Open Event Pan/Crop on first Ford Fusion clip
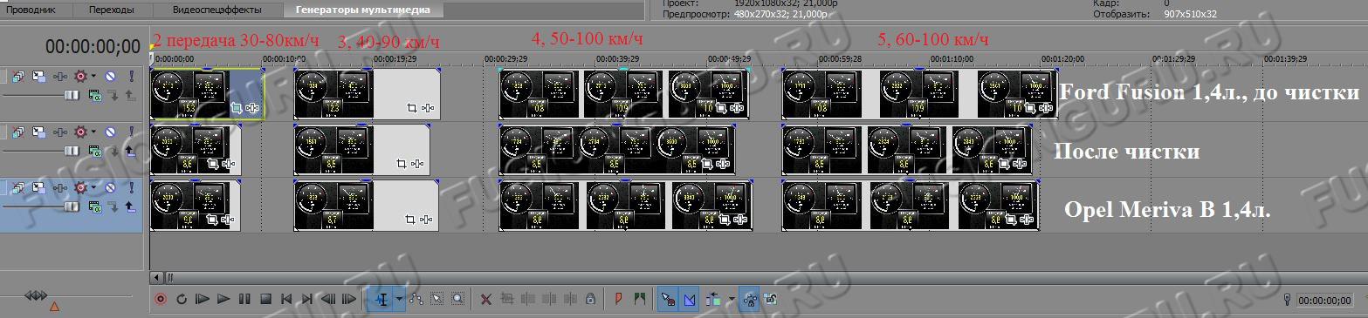This screenshot has width=1368, height=318. coord(237,109)
